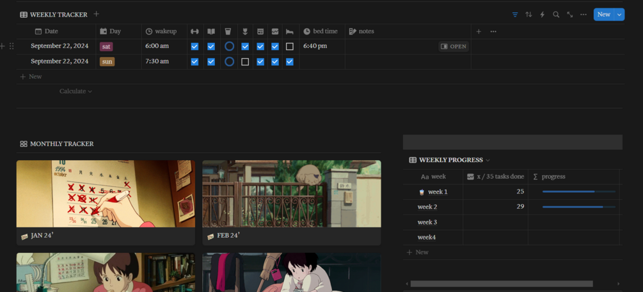Open automations with the lightning bolt icon
Screen dimensions: 643x292
[542, 14]
